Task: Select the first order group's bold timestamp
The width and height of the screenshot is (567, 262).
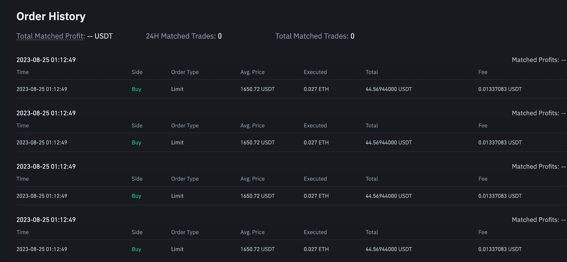Action: [46, 60]
